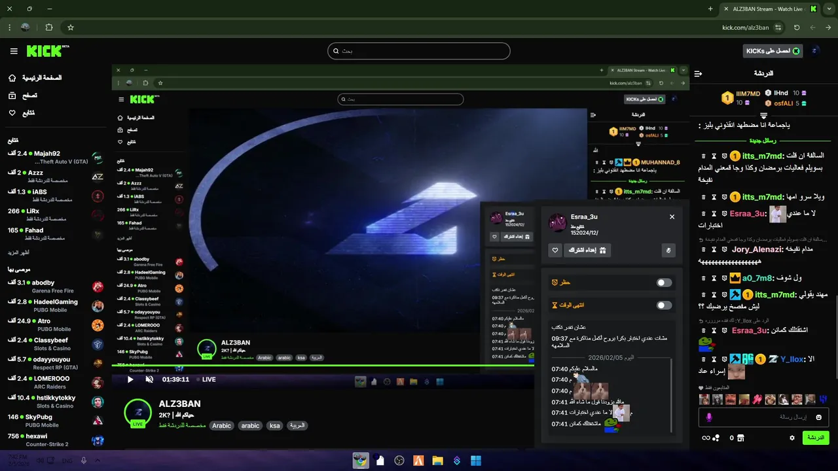Click mute-user icon in Esraa_3u card
Viewport: 838px width, 471px height.
coord(668,250)
